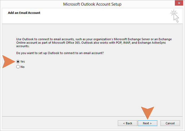185x131 pixels.
Task: Click the starburst sparkle above the cursor icon
Action: (x=174, y=13)
